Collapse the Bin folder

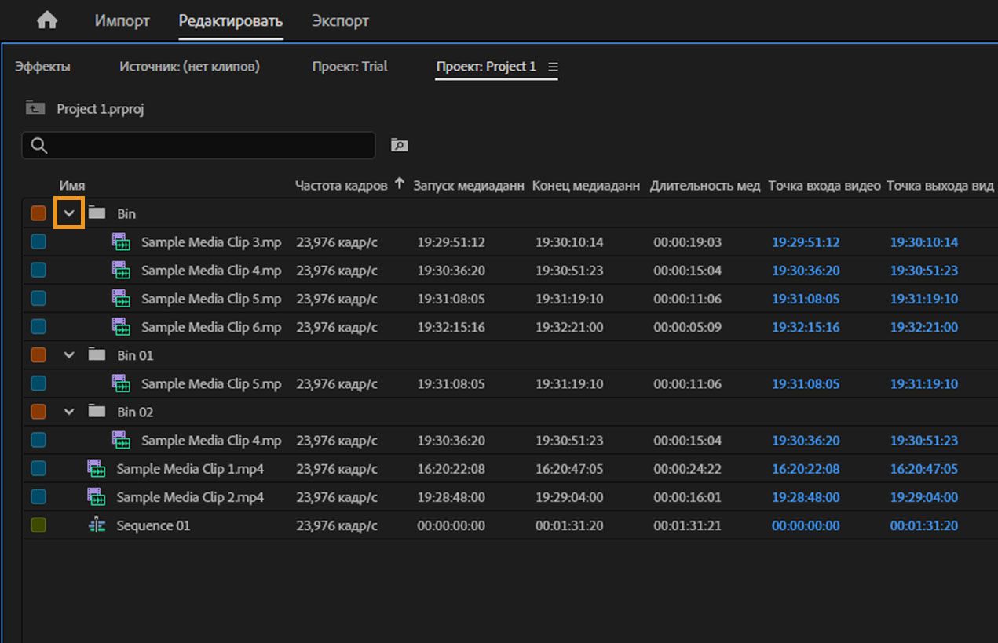click(x=69, y=213)
